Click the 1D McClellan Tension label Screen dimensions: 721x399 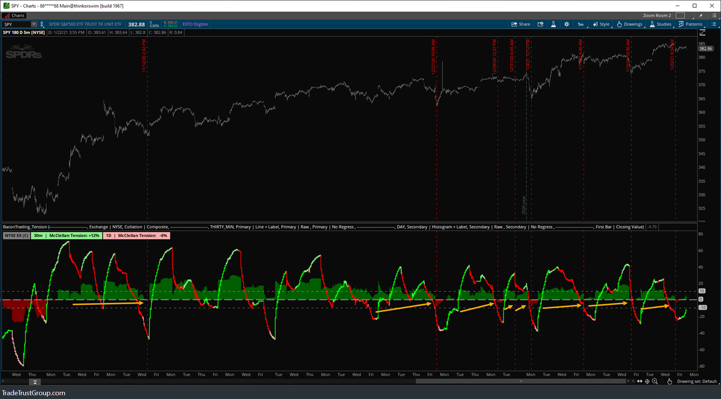pos(136,236)
